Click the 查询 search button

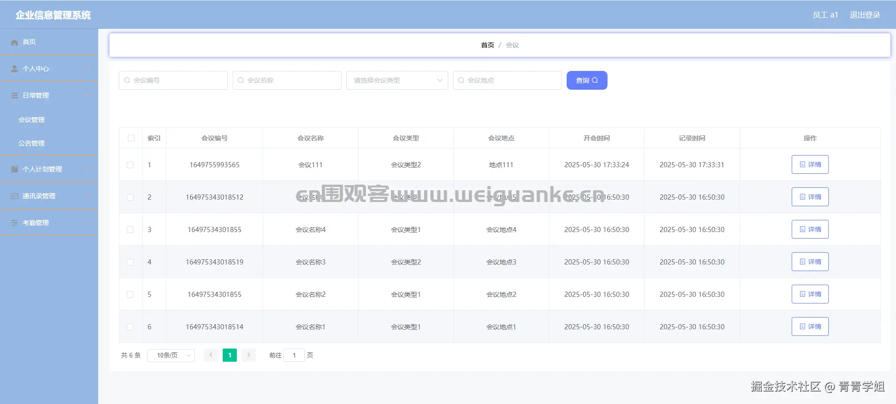click(587, 80)
